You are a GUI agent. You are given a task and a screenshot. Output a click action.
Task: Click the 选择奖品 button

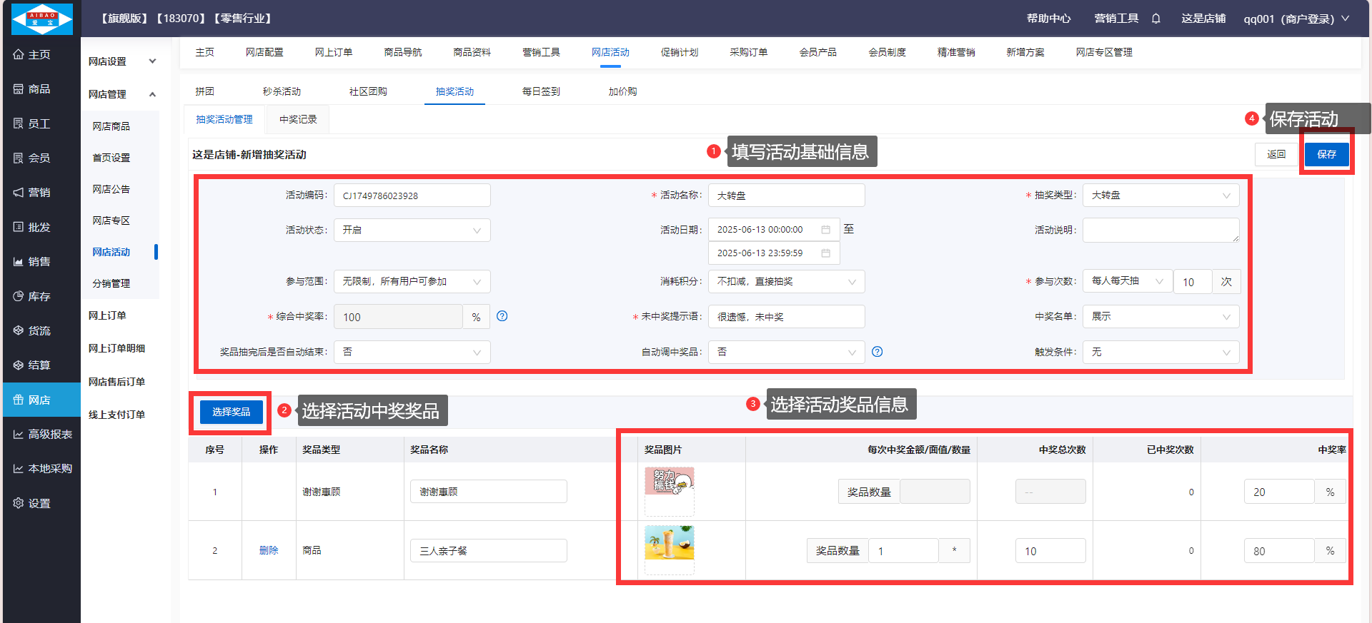231,412
